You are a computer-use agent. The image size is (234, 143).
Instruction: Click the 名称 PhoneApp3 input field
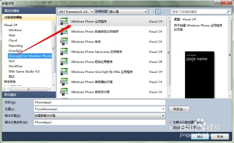100,103
